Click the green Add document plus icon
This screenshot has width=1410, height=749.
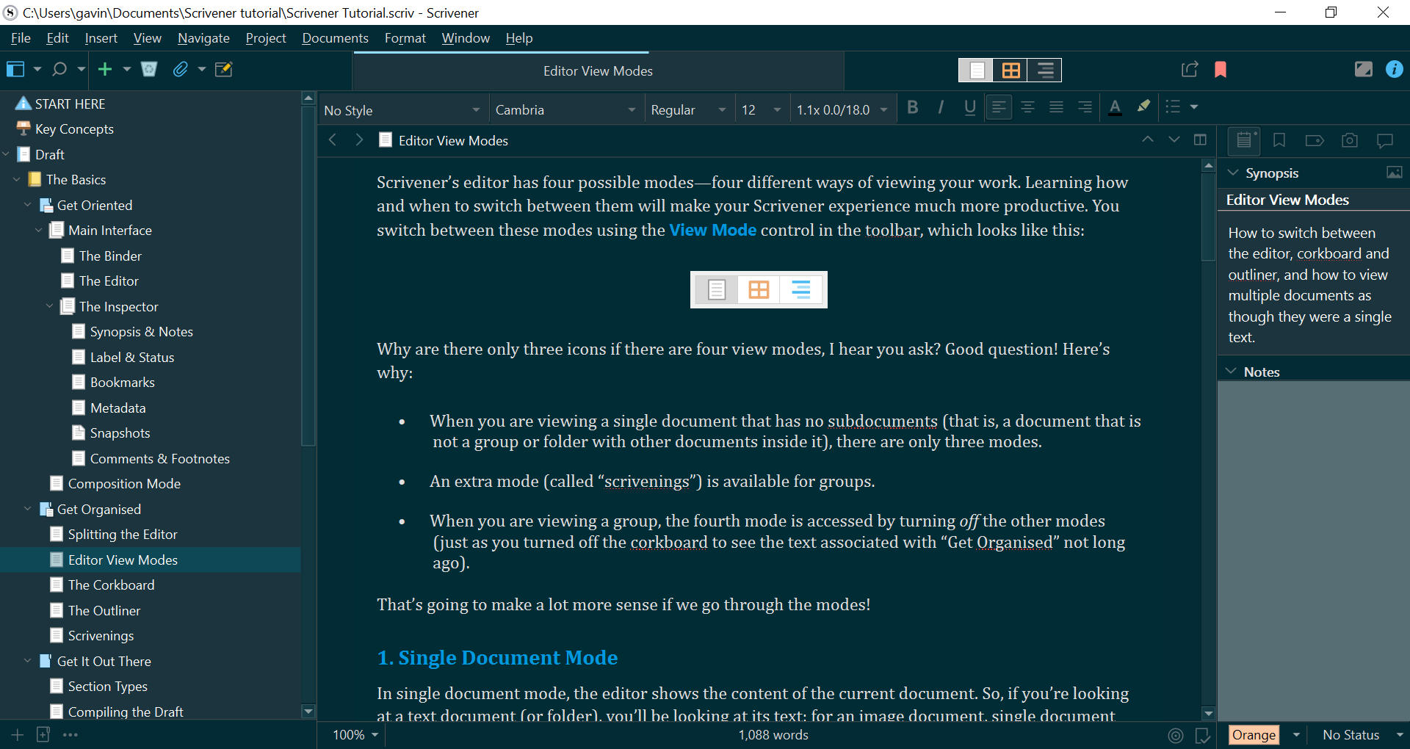click(x=105, y=69)
